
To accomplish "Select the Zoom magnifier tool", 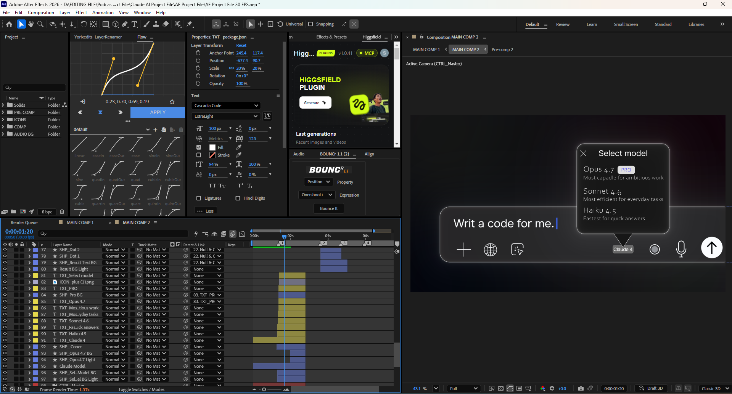I will [x=40, y=24].
